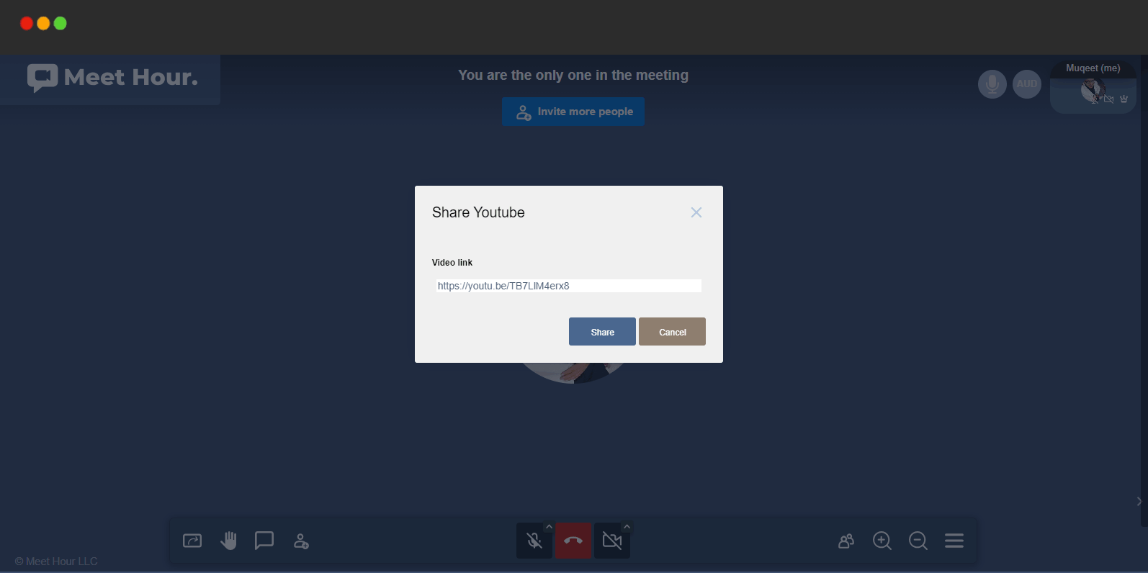Raise hand using the hand icon
Image resolution: width=1148 pixels, height=573 pixels.
[228, 541]
